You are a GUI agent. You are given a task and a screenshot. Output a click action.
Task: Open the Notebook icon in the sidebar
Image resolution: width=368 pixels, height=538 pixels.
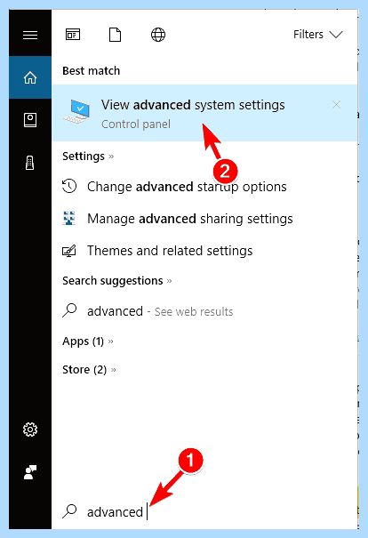[30, 120]
